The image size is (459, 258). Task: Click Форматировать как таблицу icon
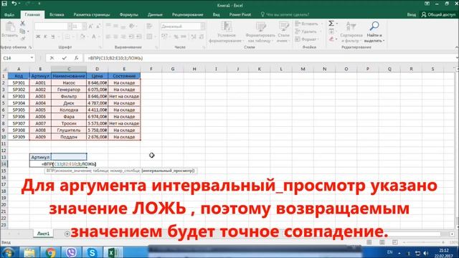(260, 32)
